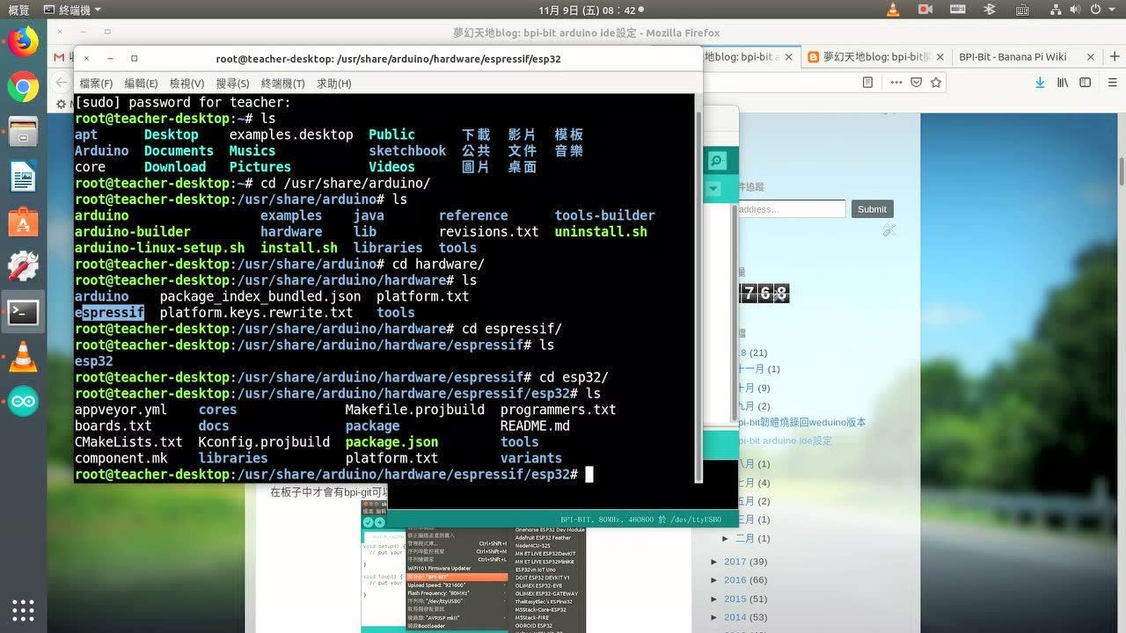Open LibreOffice Writer from the dock

24,177
